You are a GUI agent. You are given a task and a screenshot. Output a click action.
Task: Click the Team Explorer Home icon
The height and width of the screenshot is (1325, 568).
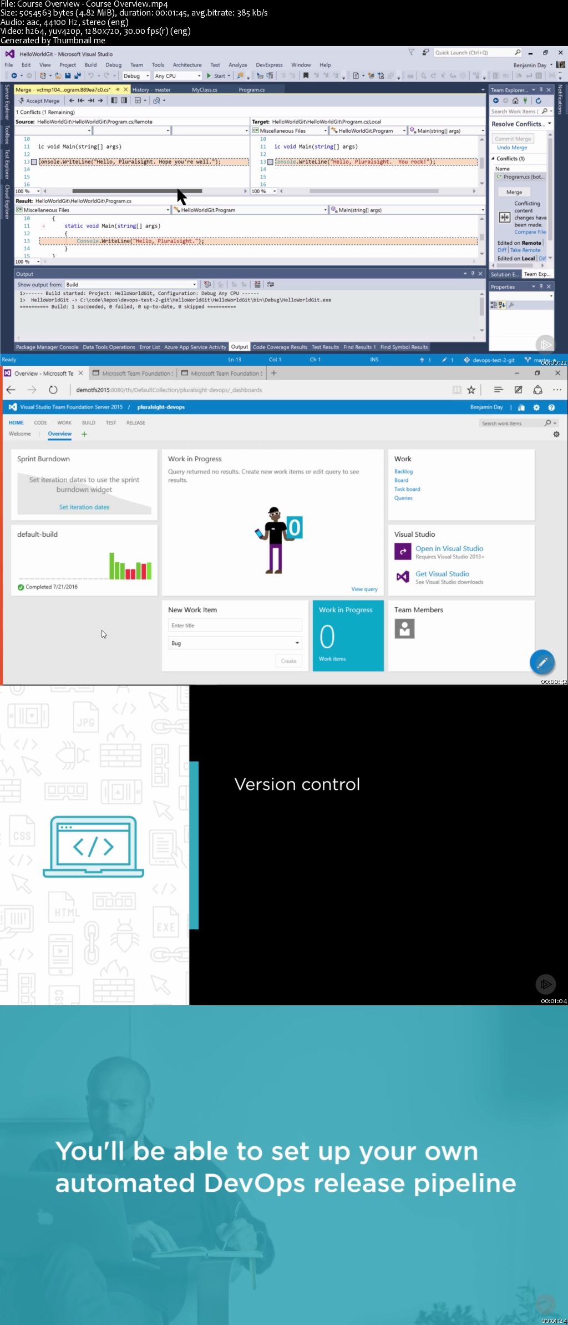515,100
